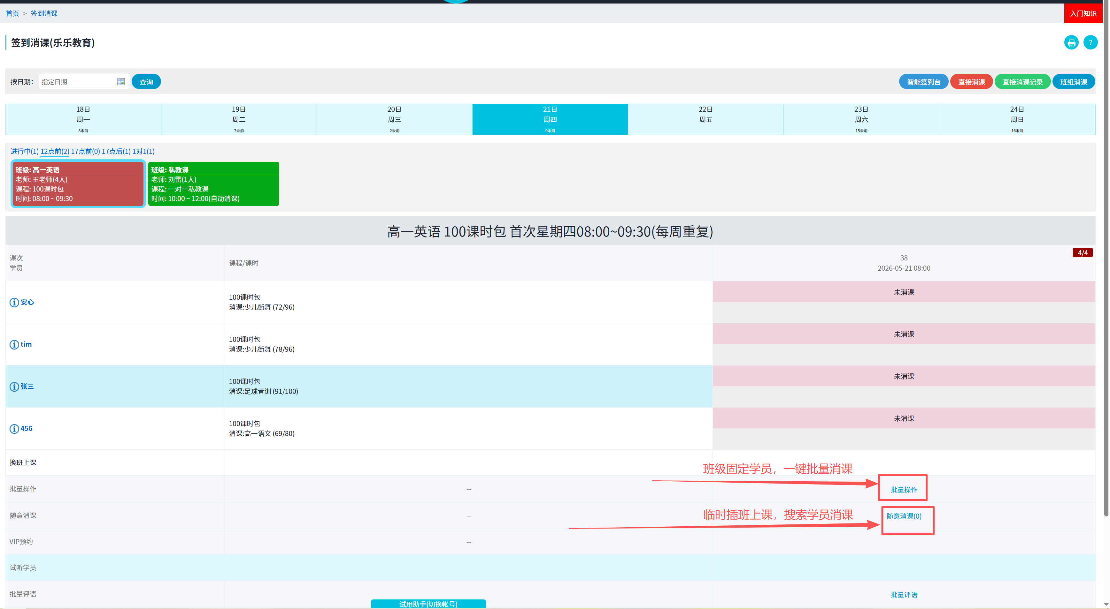Open student tim name link
Screen dimensions: 1110x609
[x=26, y=344]
